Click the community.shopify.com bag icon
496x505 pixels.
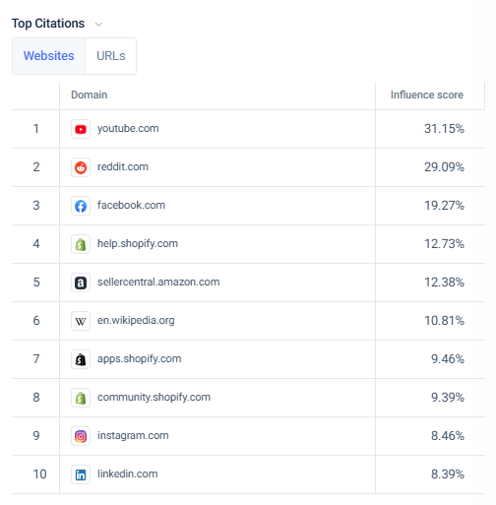pos(81,398)
